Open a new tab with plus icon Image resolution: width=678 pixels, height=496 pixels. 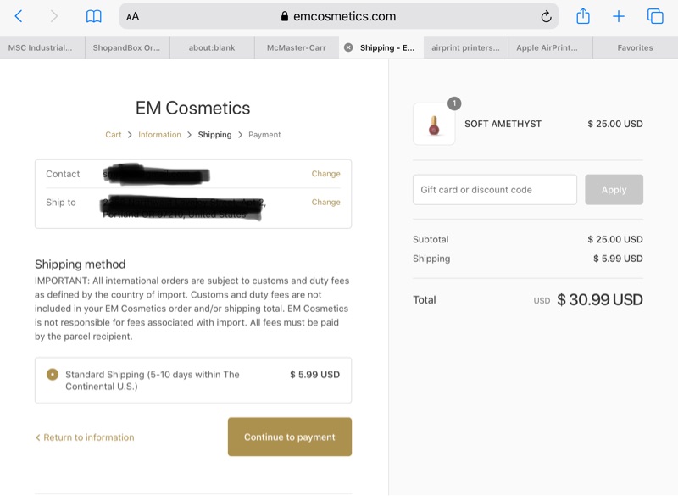619,16
